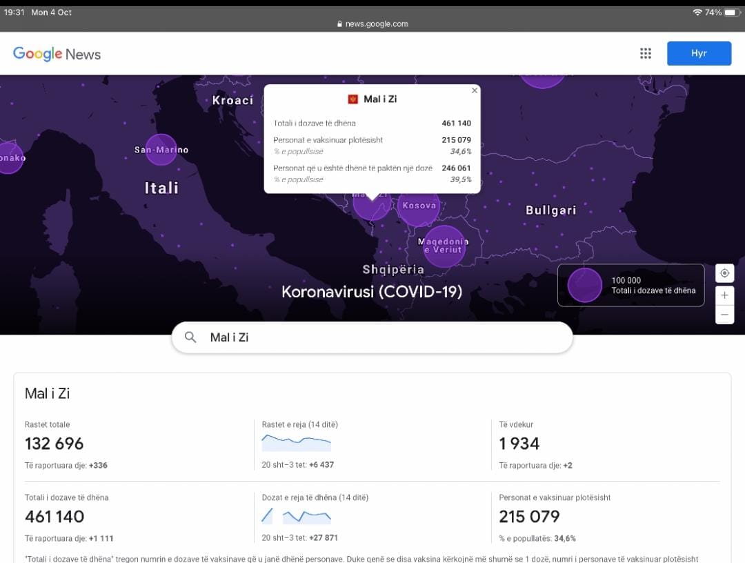Screen dimensions: 745x563
Task: Click the Google News logo
Action: pyautogui.click(x=57, y=54)
